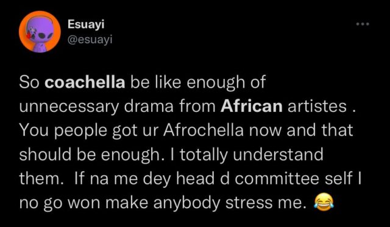390x227 pixels.
Task: Click the word understand in the tweet
Action: coord(278,154)
